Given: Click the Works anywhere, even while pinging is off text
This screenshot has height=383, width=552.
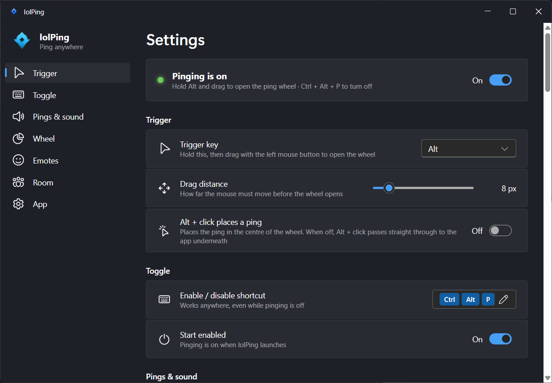Looking at the screenshot, I should click(242, 306).
